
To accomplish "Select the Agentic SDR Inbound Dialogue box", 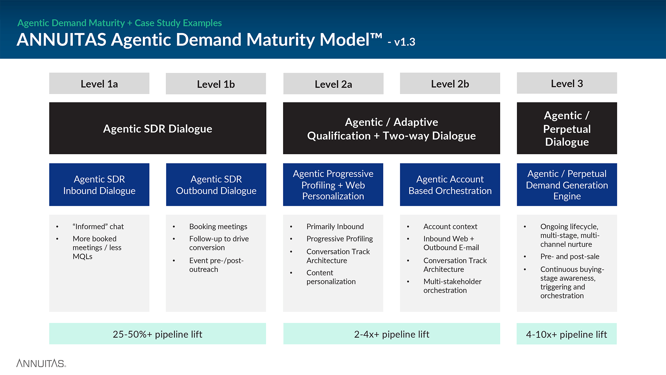I will [x=99, y=185].
